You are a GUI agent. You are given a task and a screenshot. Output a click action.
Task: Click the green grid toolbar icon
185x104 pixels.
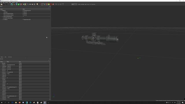pos(25,4)
